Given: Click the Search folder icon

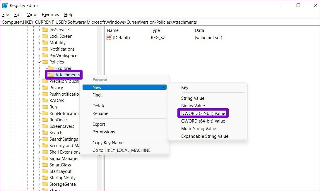Looking at the screenshot, I should point(45,133).
